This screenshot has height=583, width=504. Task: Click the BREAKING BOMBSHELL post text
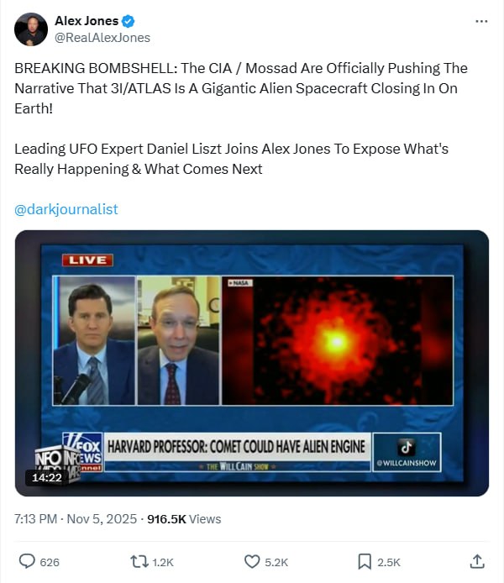click(x=241, y=88)
